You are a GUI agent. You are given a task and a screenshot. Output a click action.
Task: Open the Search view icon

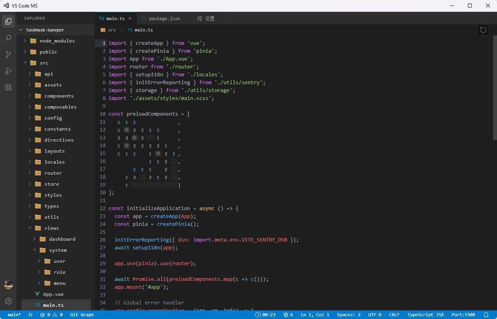pyautogui.click(x=8, y=38)
